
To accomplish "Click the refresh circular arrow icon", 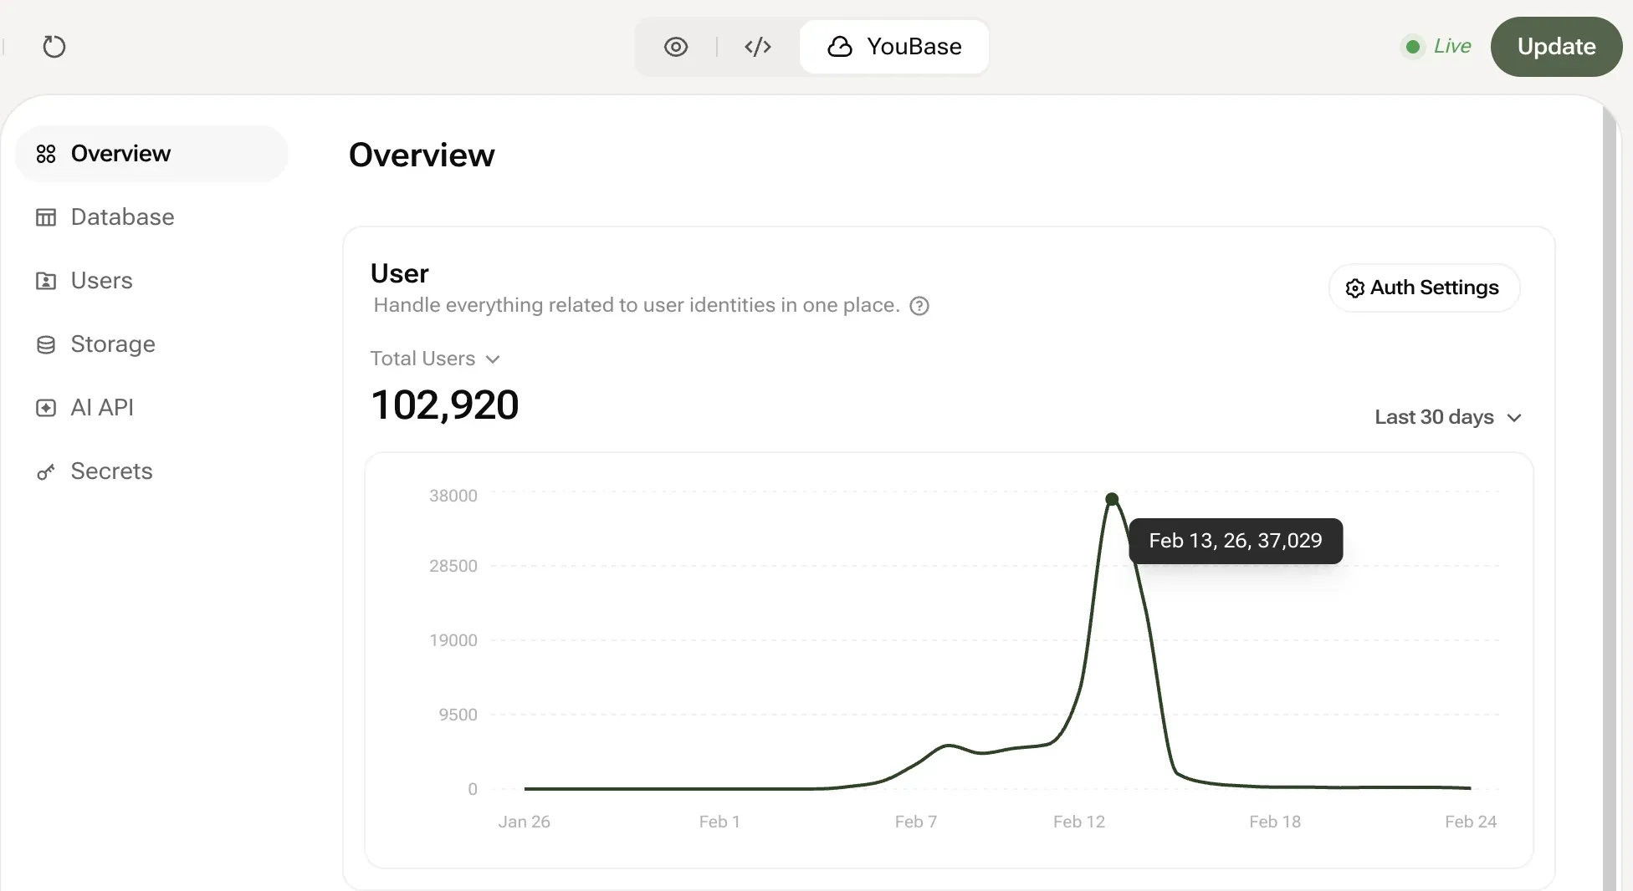I will pos(54,46).
